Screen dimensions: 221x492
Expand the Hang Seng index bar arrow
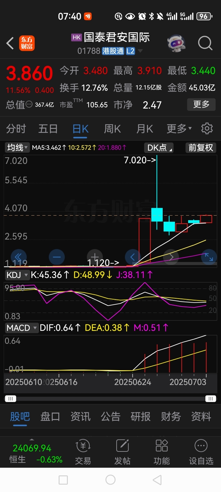(x=32, y=439)
